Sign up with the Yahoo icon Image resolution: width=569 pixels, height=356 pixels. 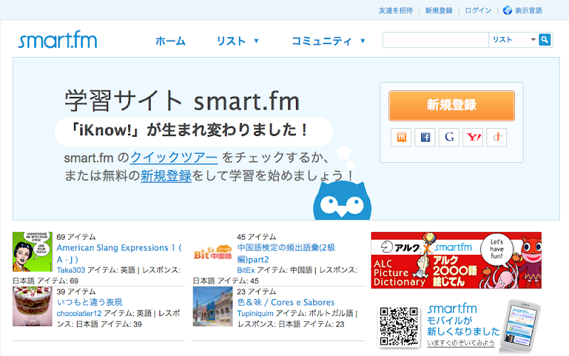[x=473, y=137]
